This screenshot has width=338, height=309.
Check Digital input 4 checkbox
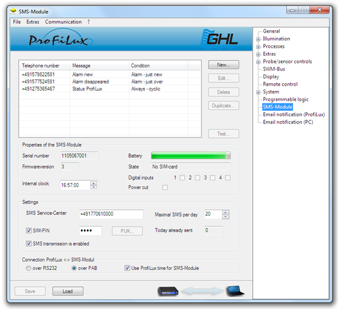point(228,177)
